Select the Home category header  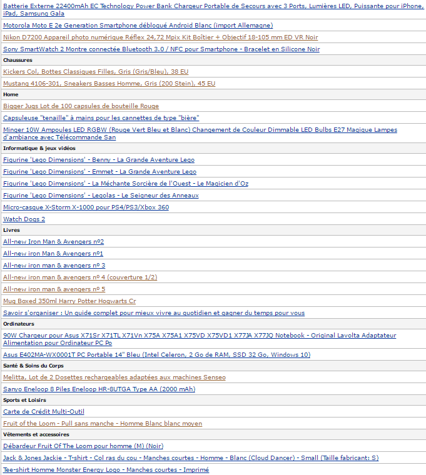(x=11, y=94)
